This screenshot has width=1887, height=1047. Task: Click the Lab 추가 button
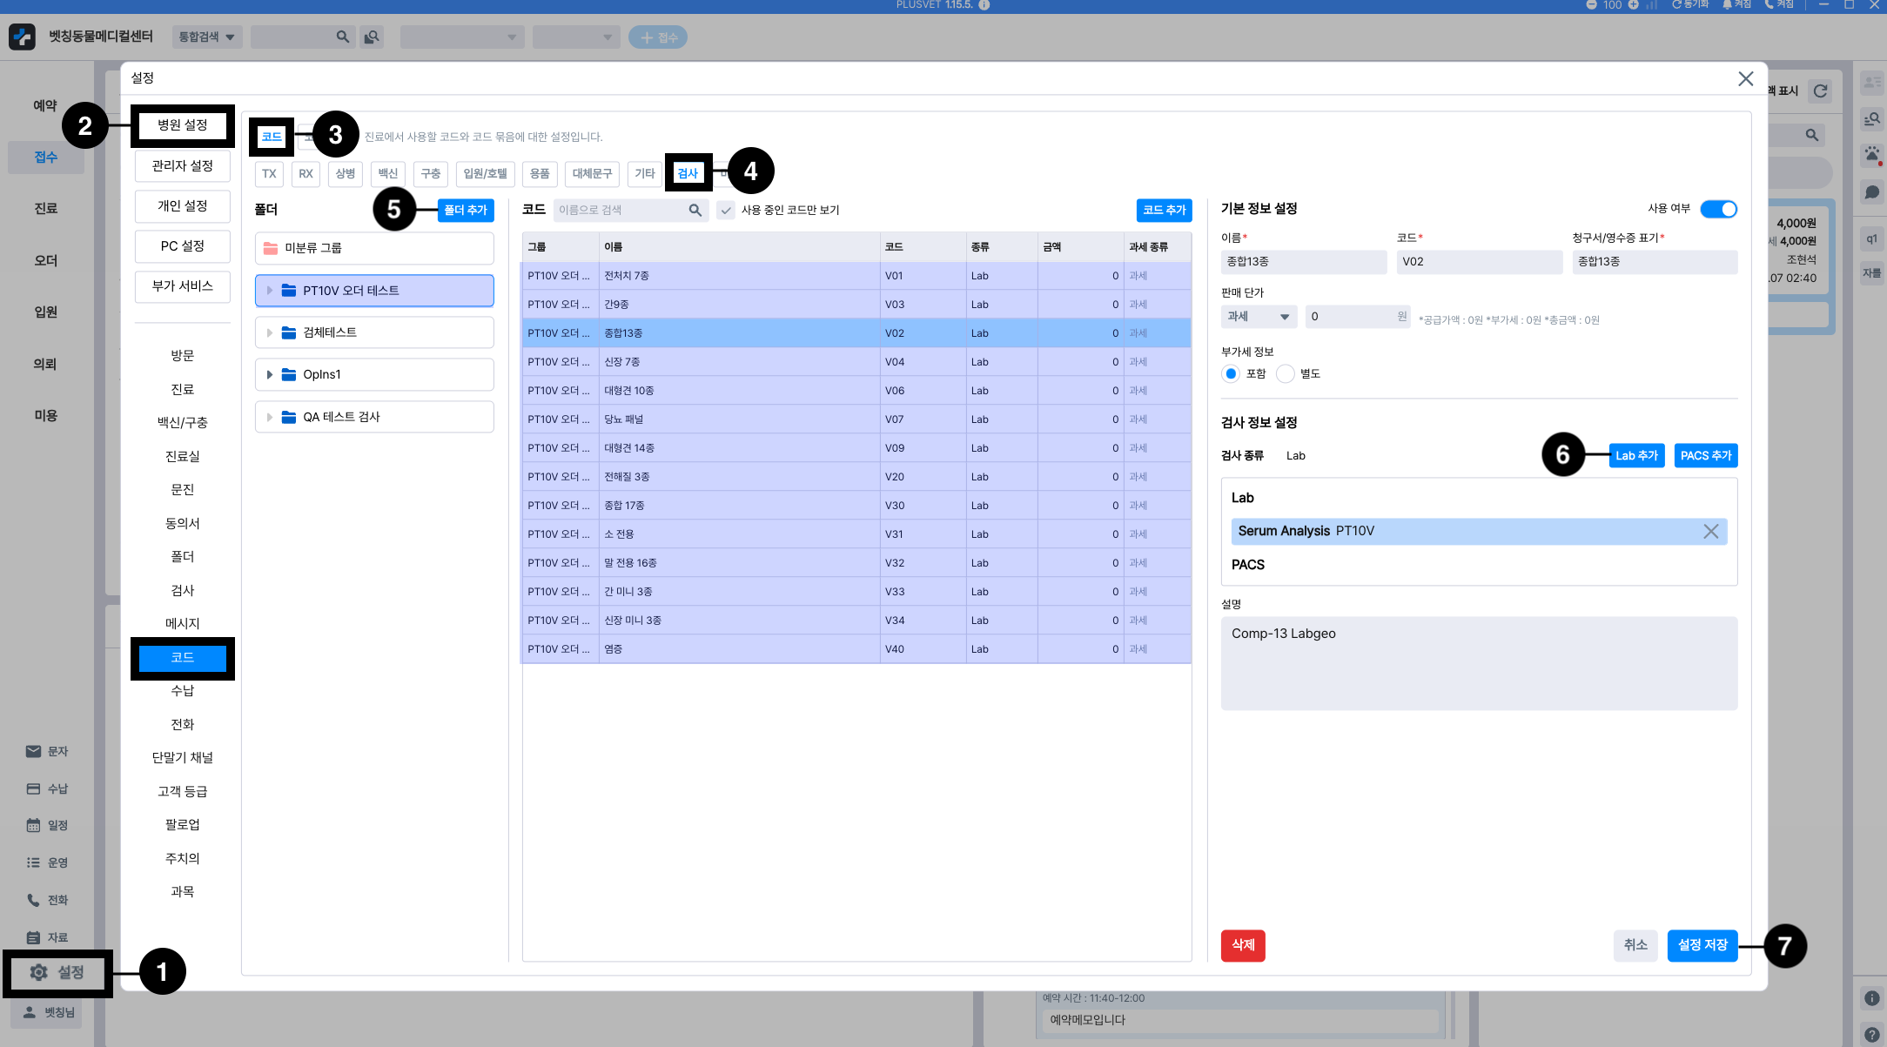tap(1636, 455)
